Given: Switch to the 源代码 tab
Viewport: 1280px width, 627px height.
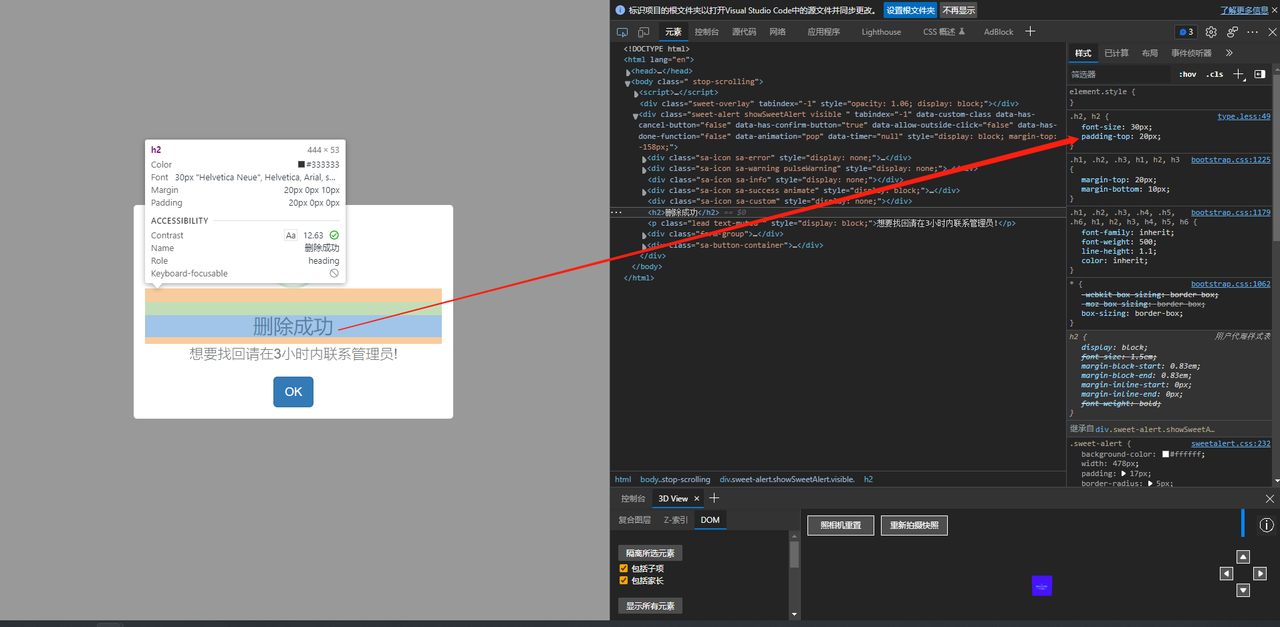Looking at the screenshot, I should click(x=744, y=32).
